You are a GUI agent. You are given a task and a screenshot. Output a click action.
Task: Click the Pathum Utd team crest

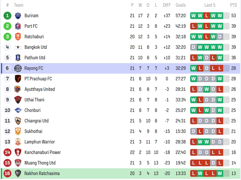[18, 58]
